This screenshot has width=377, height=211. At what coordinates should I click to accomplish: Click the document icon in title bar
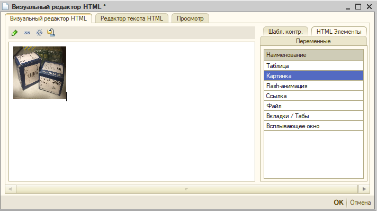pyautogui.click(x=5, y=6)
